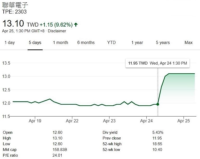Click the 52-wk low value 10.40
This screenshot has width=200, height=159.
coord(157,150)
